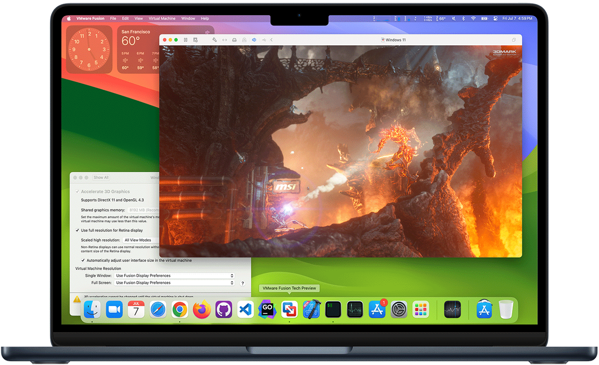Open the Virtual Machine menu
Image resolution: width=599 pixels, height=365 pixels.
tap(162, 18)
